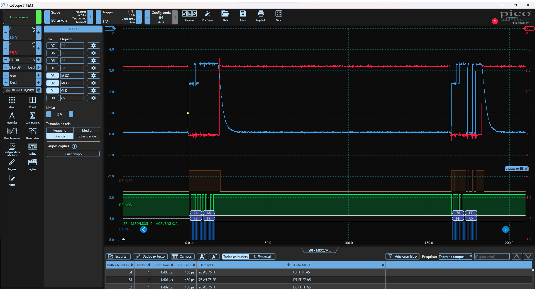Viewport: 535px width, 289px height.
Task: Select Extra grande screen size
Action: point(87,136)
